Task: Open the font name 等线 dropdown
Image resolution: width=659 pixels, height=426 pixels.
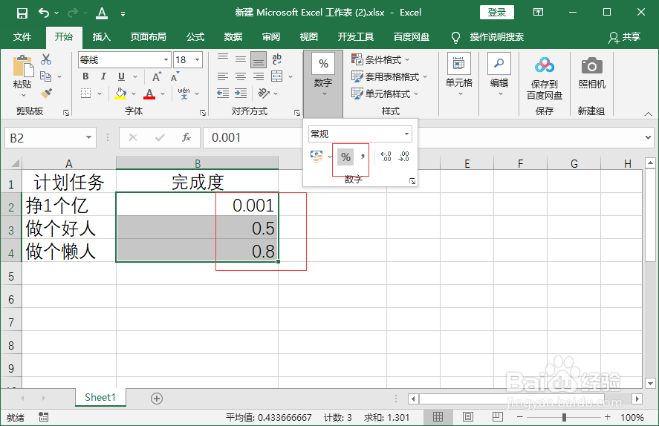Action: tap(166, 60)
